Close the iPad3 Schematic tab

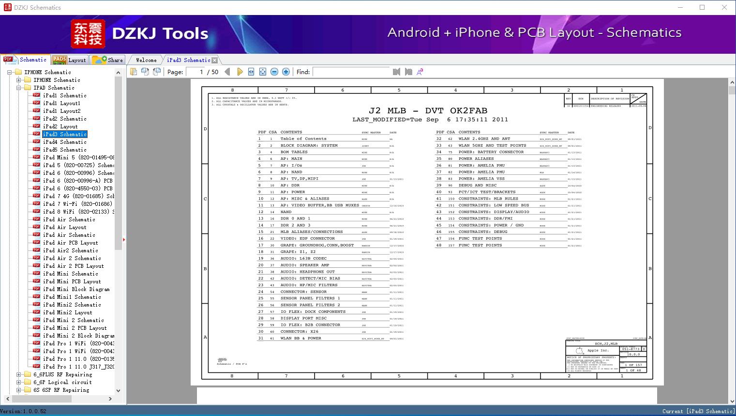pyautogui.click(x=215, y=60)
